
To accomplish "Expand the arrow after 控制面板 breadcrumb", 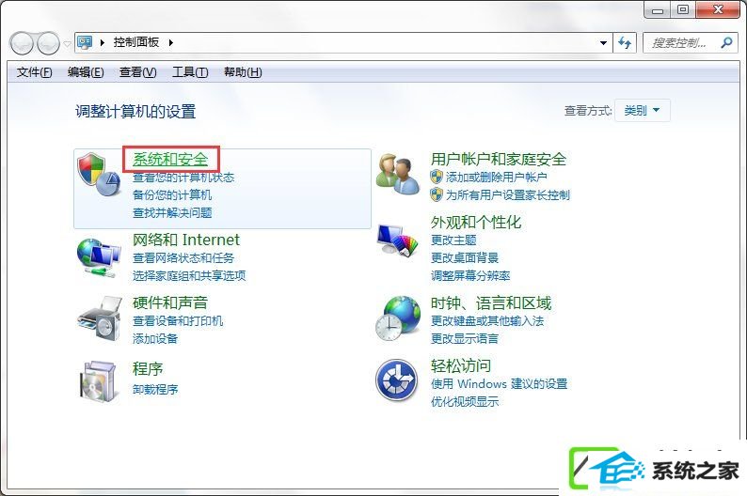I will coord(171,43).
